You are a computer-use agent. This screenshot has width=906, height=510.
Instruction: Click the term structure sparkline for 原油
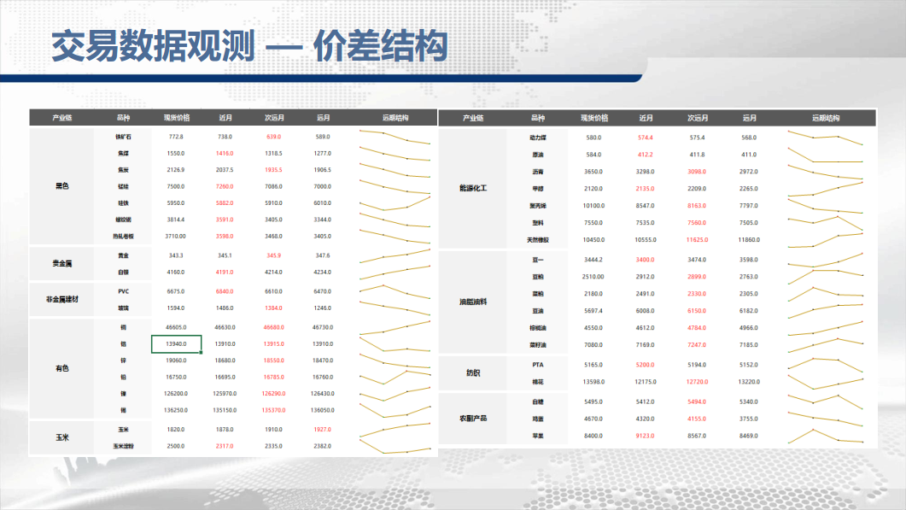(x=824, y=155)
